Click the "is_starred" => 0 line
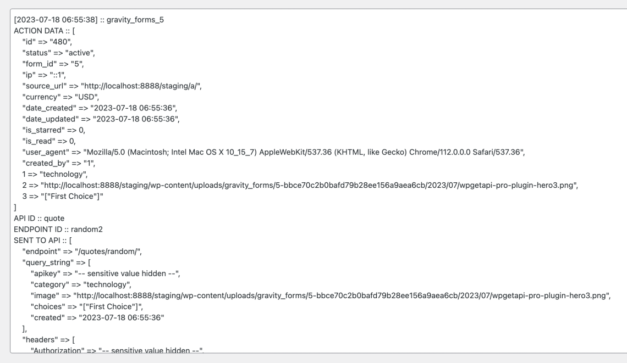This screenshot has width=627, height=363. [x=53, y=130]
